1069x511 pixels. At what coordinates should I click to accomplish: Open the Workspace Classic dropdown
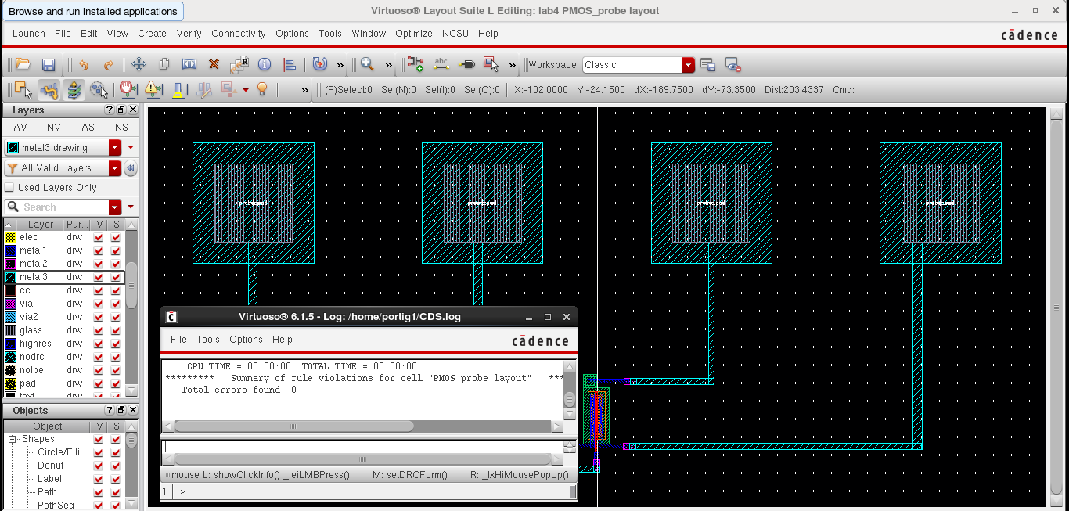[x=688, y=65]
